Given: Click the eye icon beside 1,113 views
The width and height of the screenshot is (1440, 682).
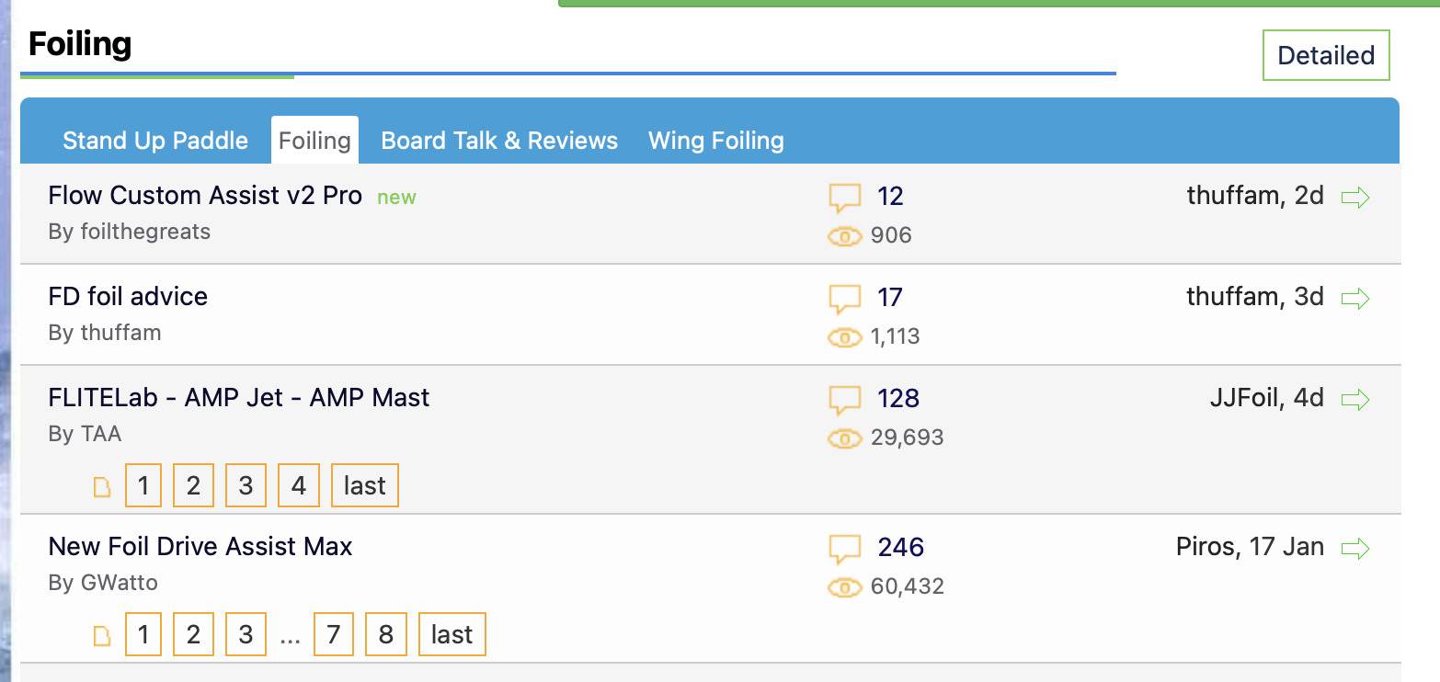Looking at the screenshot, I should pyautogui.click(x=844, y=337).
